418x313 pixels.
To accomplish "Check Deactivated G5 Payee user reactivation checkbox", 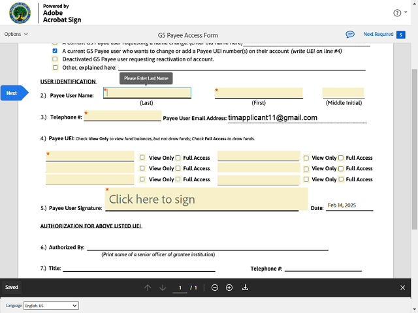I will click(55, 59).
